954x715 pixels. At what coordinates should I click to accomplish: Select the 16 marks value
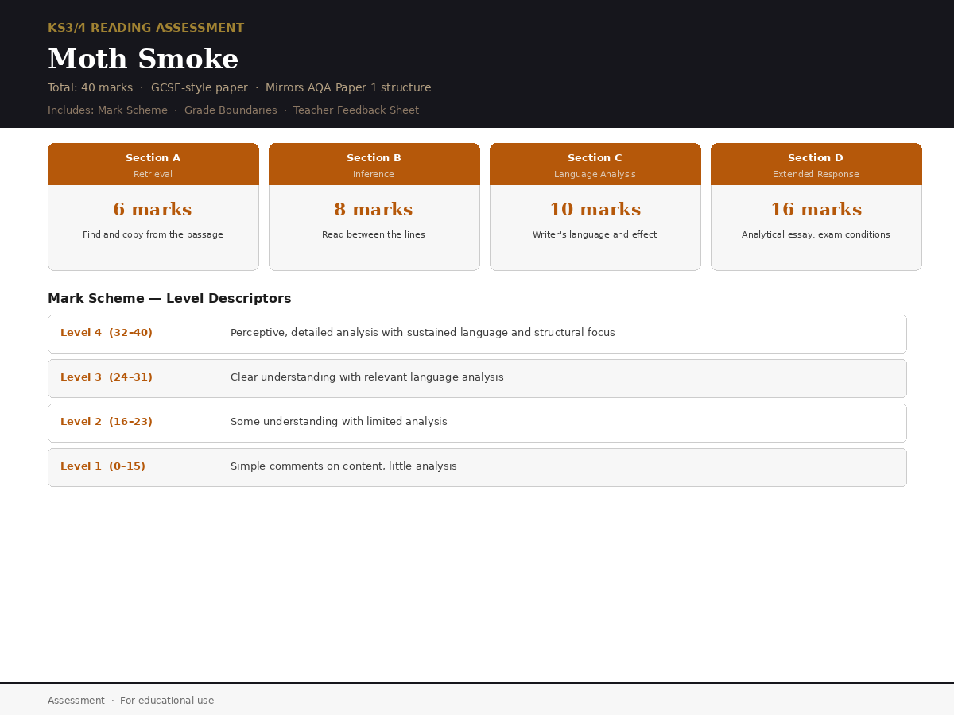click(816, 210)
